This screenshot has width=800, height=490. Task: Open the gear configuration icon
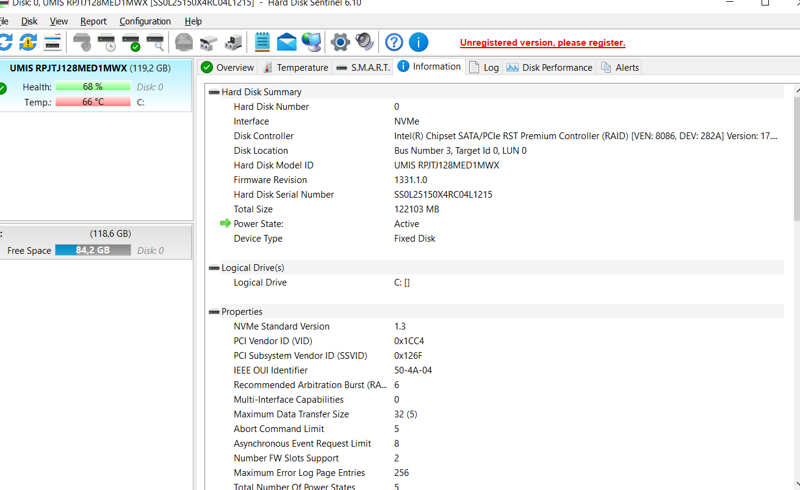(340, 42)
